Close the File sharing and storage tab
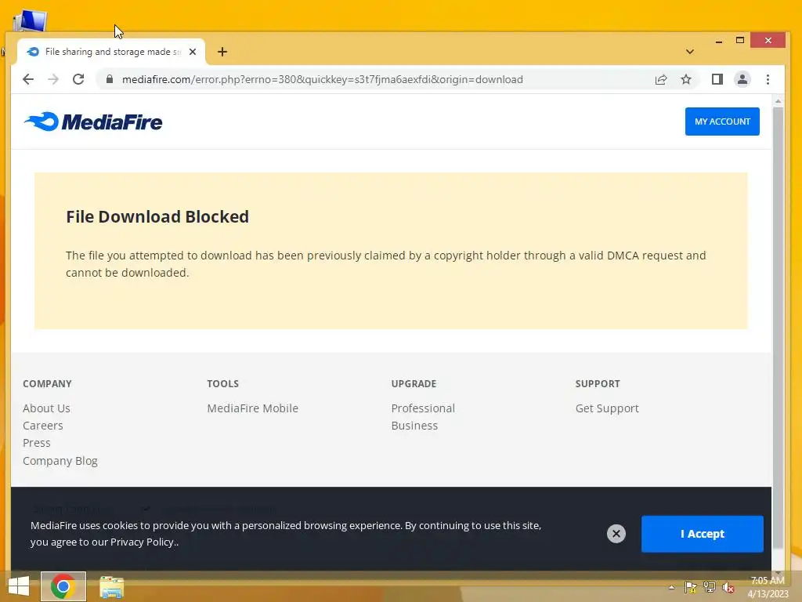The image size is (802, 602). (193, 52)
